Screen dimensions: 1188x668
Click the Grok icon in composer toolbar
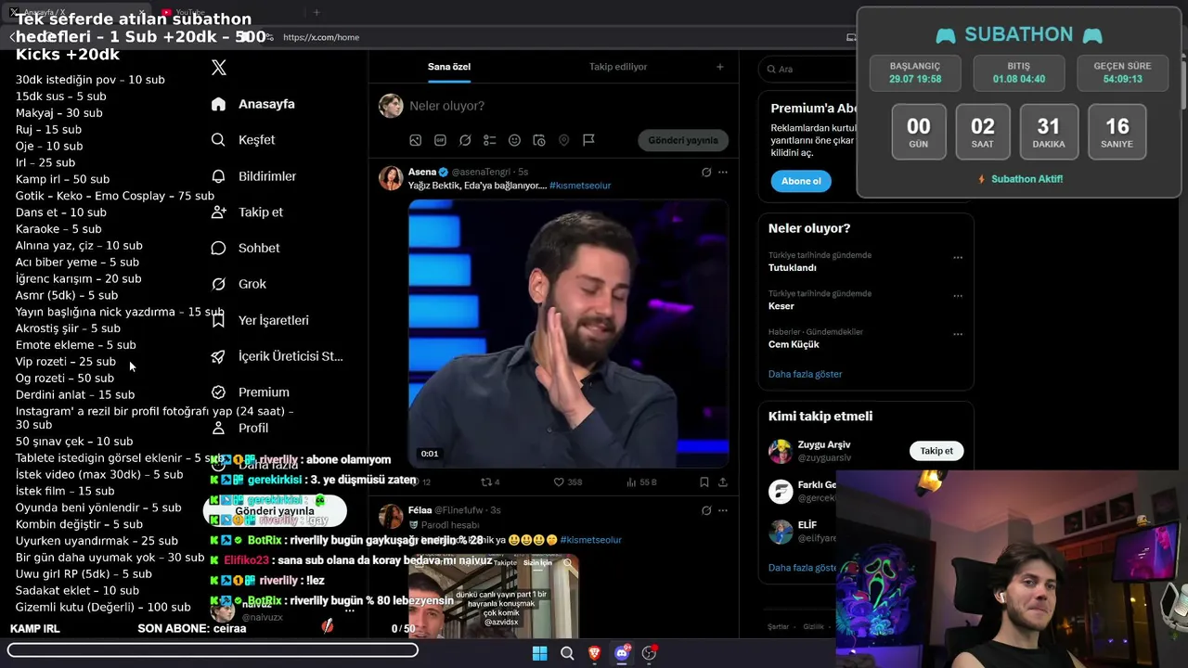pyautogui.click(x=465, y=140)
